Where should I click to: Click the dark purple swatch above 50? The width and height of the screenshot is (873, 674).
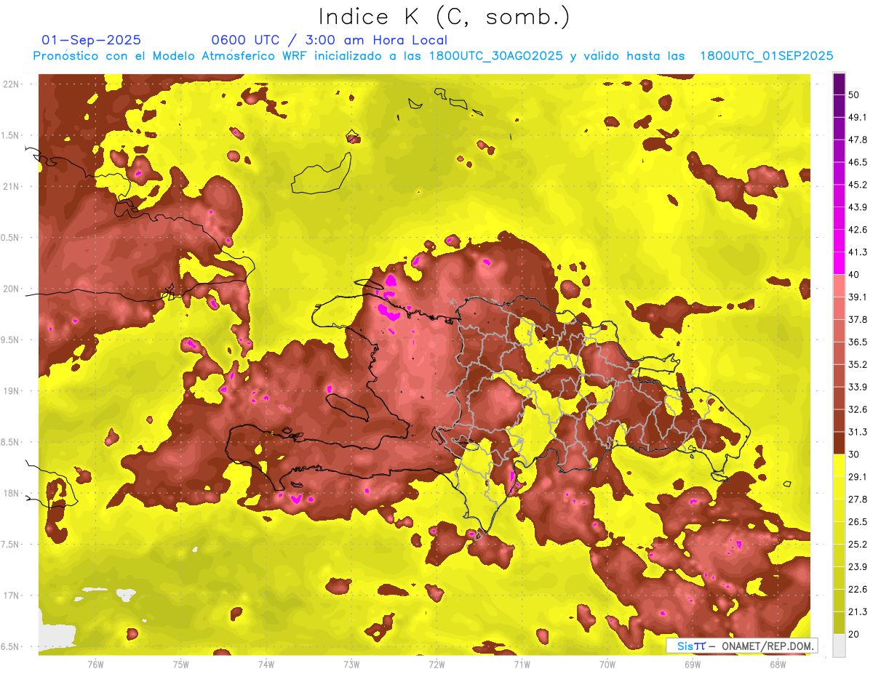[x=839, y=84]
